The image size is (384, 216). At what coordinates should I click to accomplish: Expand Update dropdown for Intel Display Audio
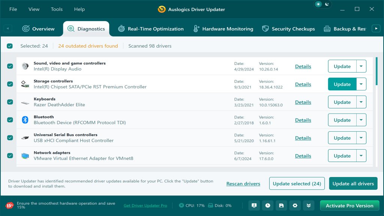tap(361, 66)
